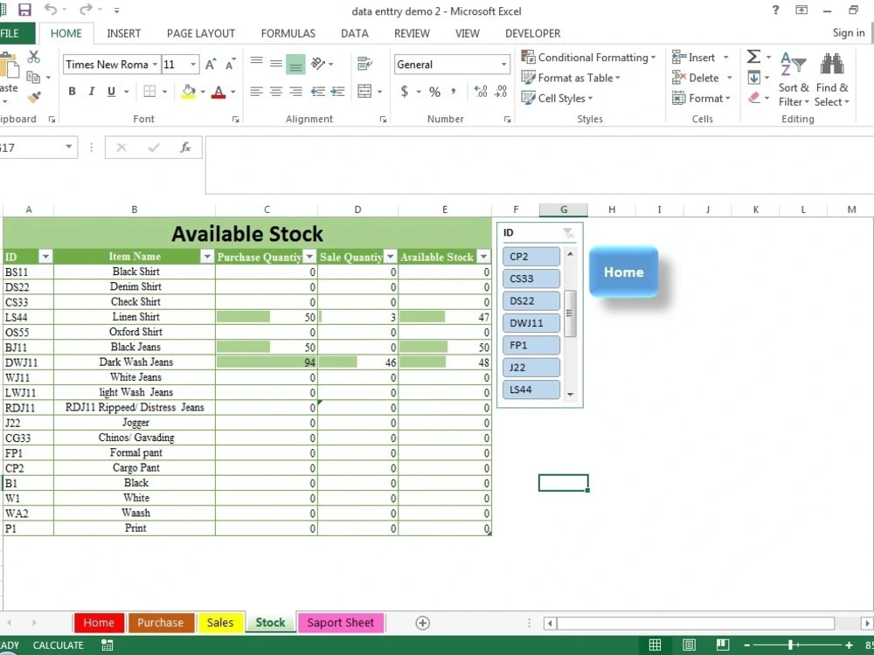The height and width of the screenshot is (655, 874).
Task: Select Normal view in status bar
Action: [655, 645]
